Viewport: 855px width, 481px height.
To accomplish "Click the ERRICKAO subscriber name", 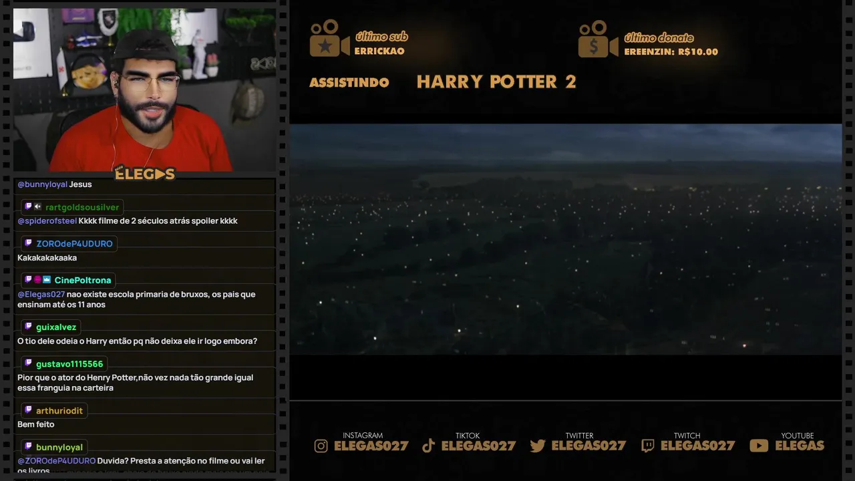I will click(379, 51).
